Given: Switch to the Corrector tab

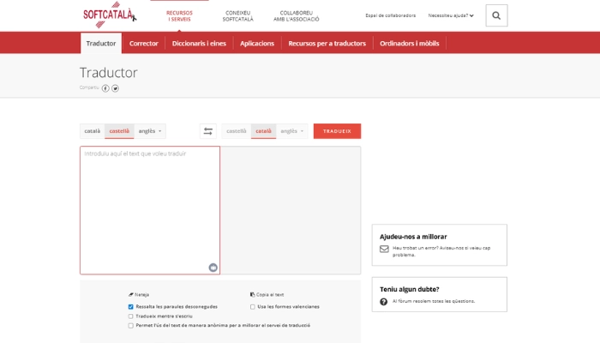Looking at the screenshot, I should (x=144, y=43).
